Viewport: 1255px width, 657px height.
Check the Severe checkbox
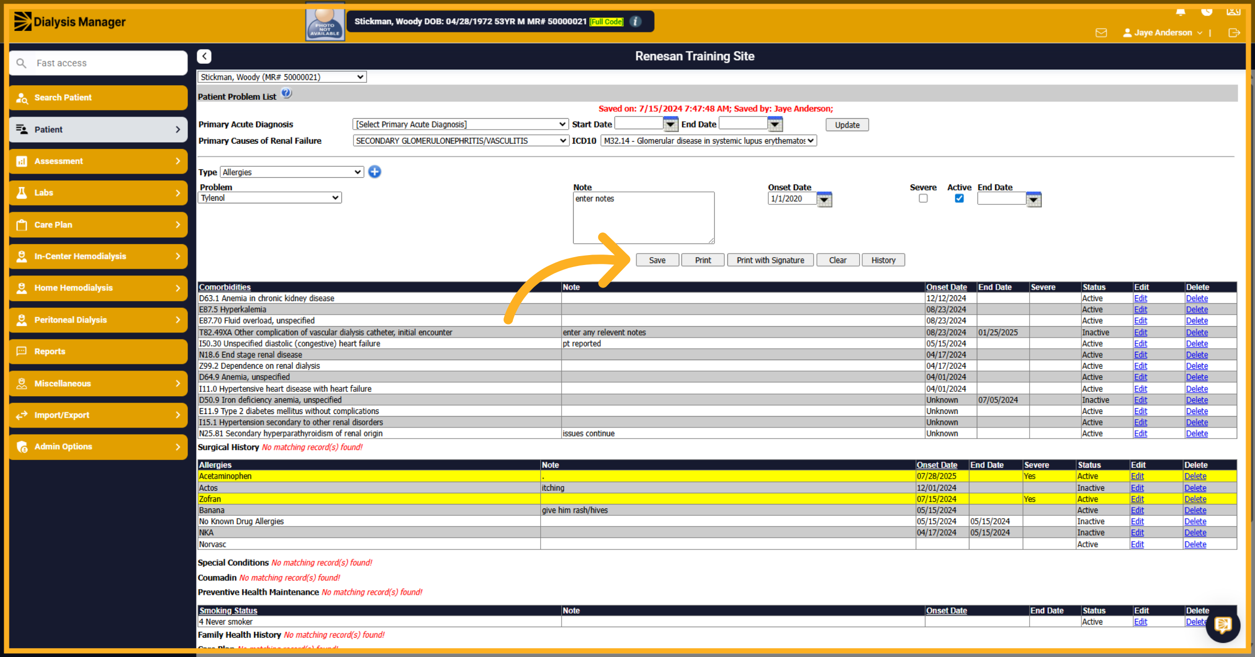coord(923,199)
